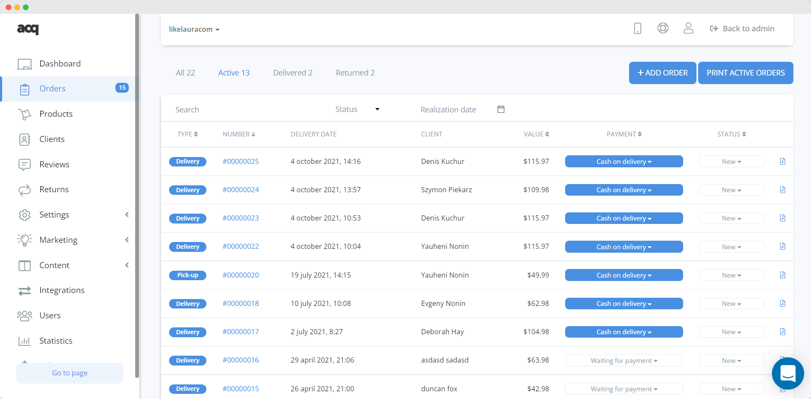The height and width of the screenshot is (399, 811).
Task: Click the Go to page button
Action: click(70, 373)
